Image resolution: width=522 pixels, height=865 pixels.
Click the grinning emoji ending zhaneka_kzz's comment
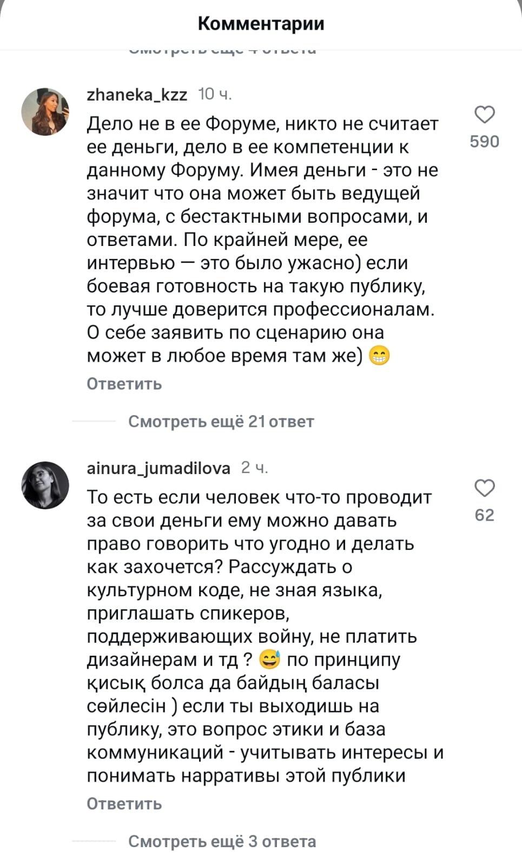pyautogui.click(x=379, y=356)
